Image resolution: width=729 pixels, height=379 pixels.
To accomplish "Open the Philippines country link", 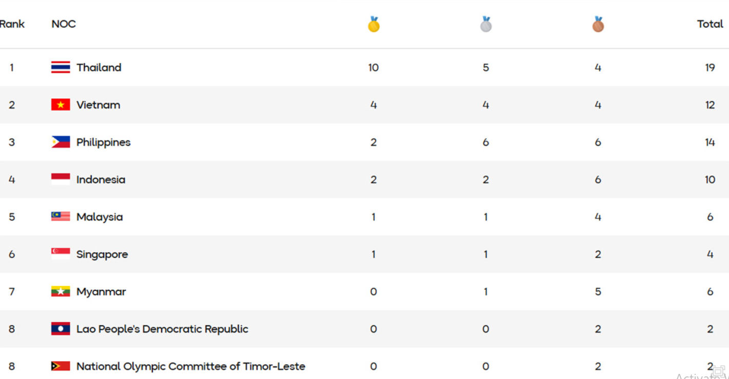I will (104, 142).
